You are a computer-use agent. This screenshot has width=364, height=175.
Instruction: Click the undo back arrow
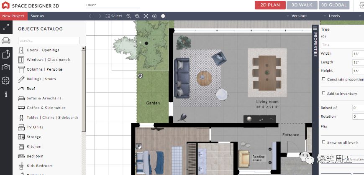click(x=91, y=16)
